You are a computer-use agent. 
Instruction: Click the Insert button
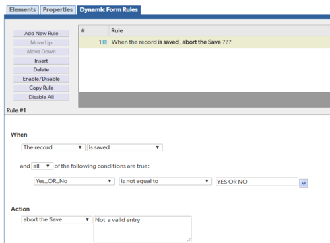41,61
